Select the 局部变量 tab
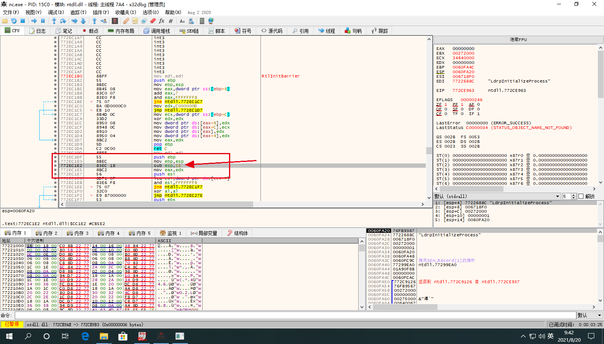604x344 pixels. pos(204,233)
